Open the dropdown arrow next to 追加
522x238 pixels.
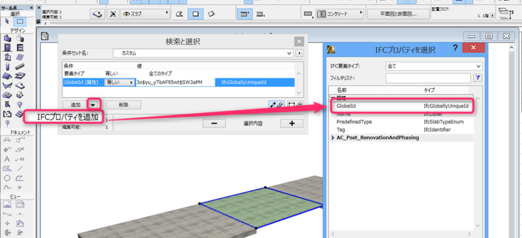coord(93,105)
